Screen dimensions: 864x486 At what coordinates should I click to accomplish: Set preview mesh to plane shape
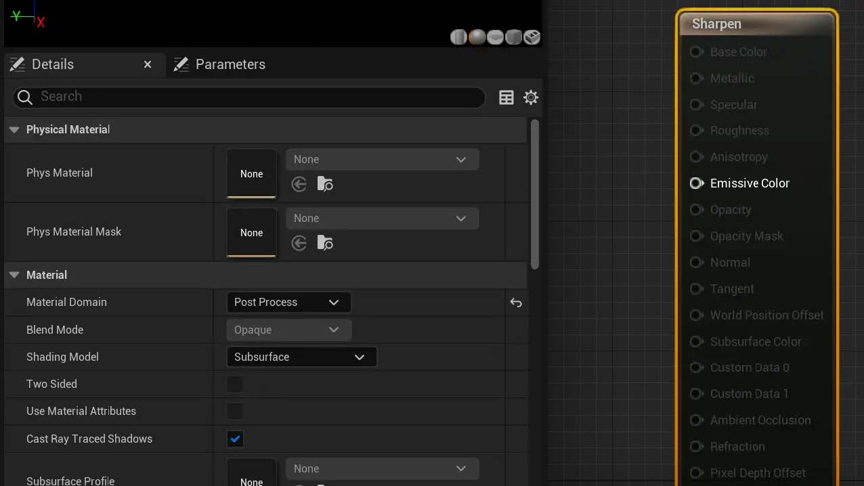tap(495, 37)
